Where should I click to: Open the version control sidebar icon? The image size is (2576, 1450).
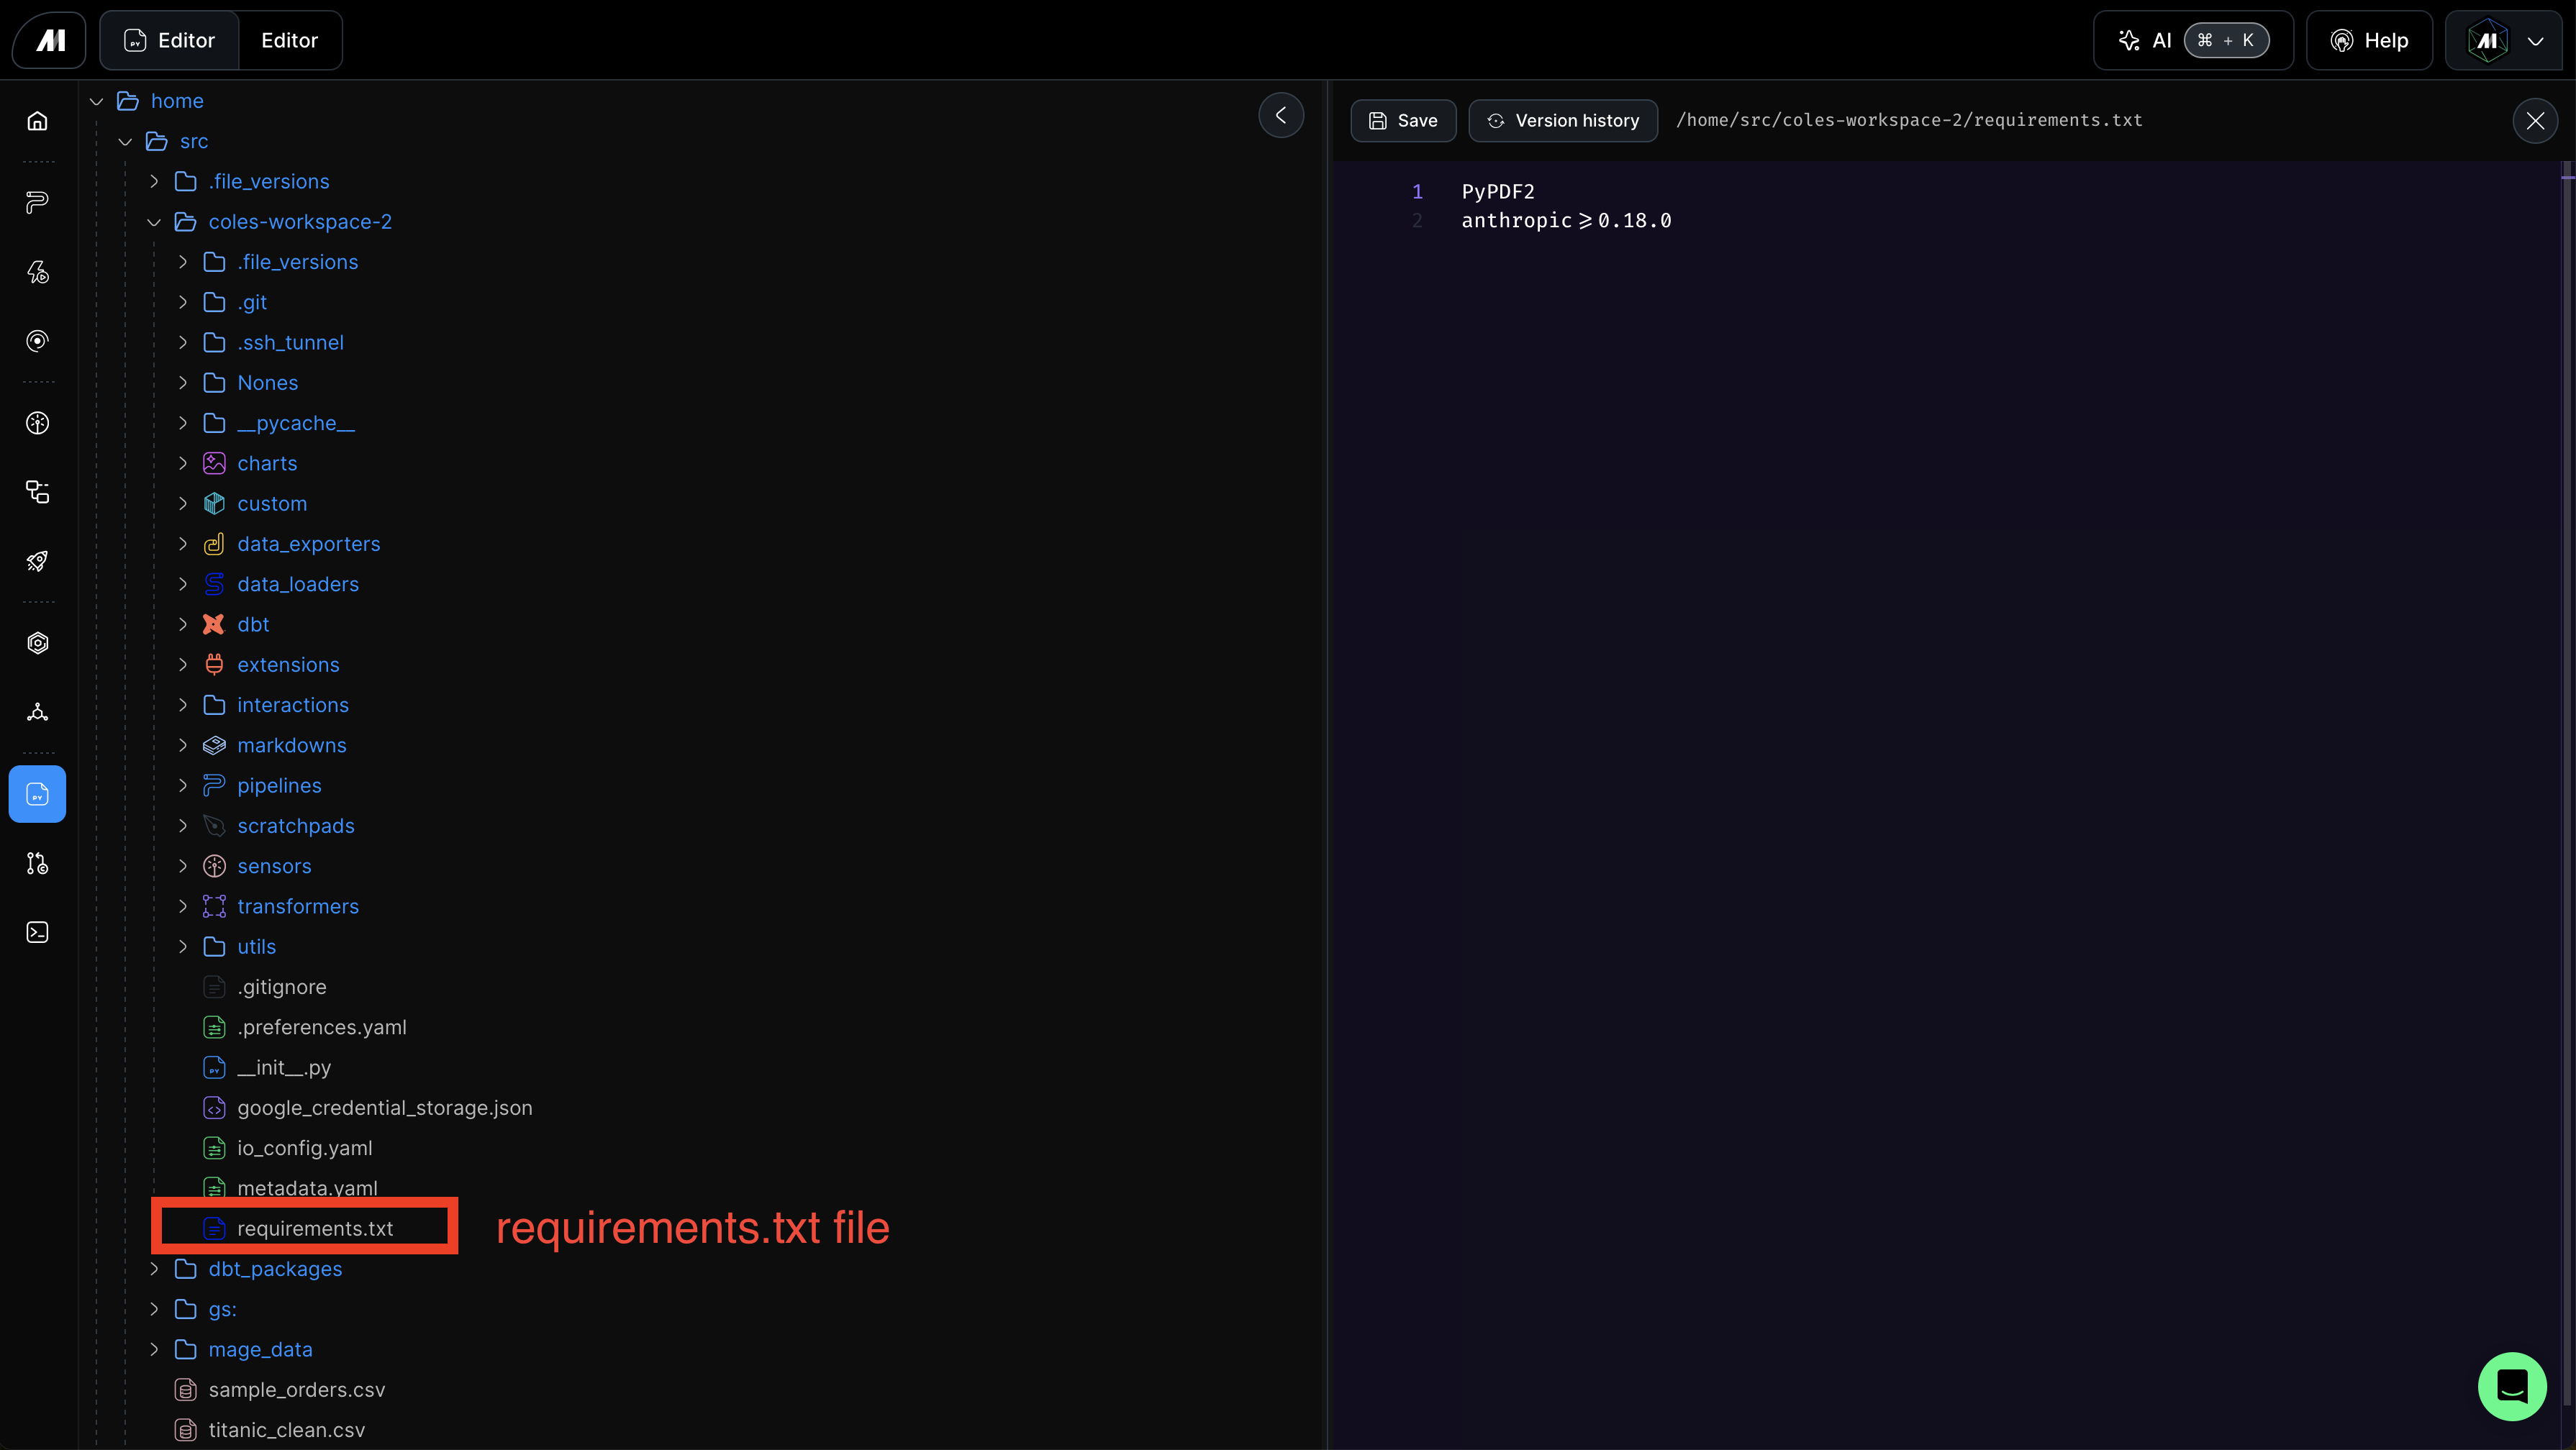[x=37, y=863]
